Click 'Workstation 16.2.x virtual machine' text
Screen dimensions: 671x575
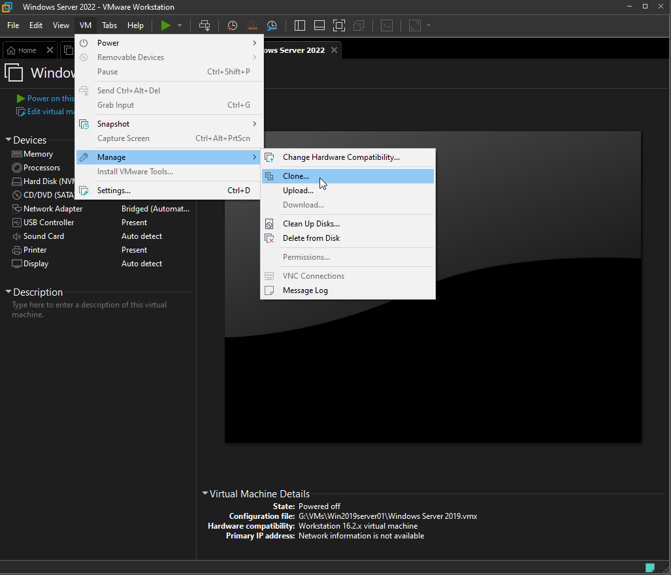(x=358, y=526)
